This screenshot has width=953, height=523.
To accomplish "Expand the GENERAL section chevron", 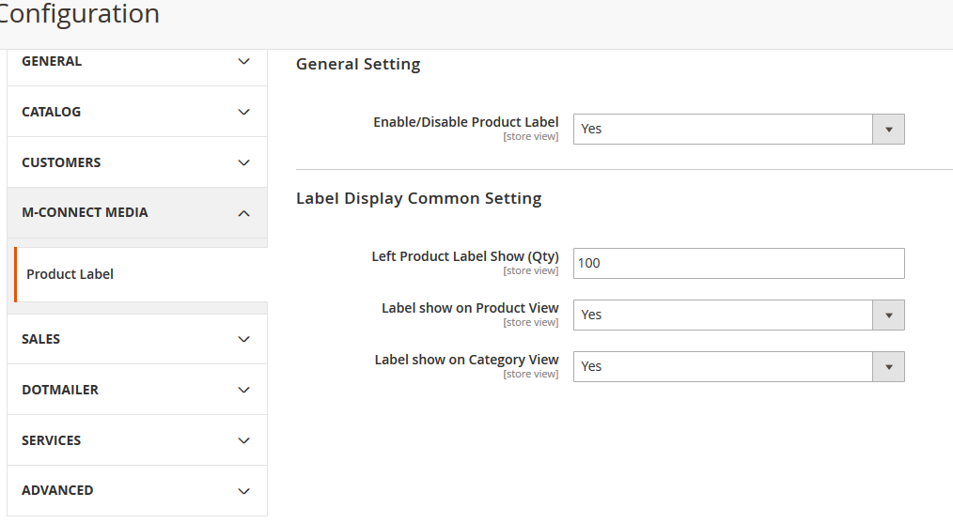I will click(243, 62).
